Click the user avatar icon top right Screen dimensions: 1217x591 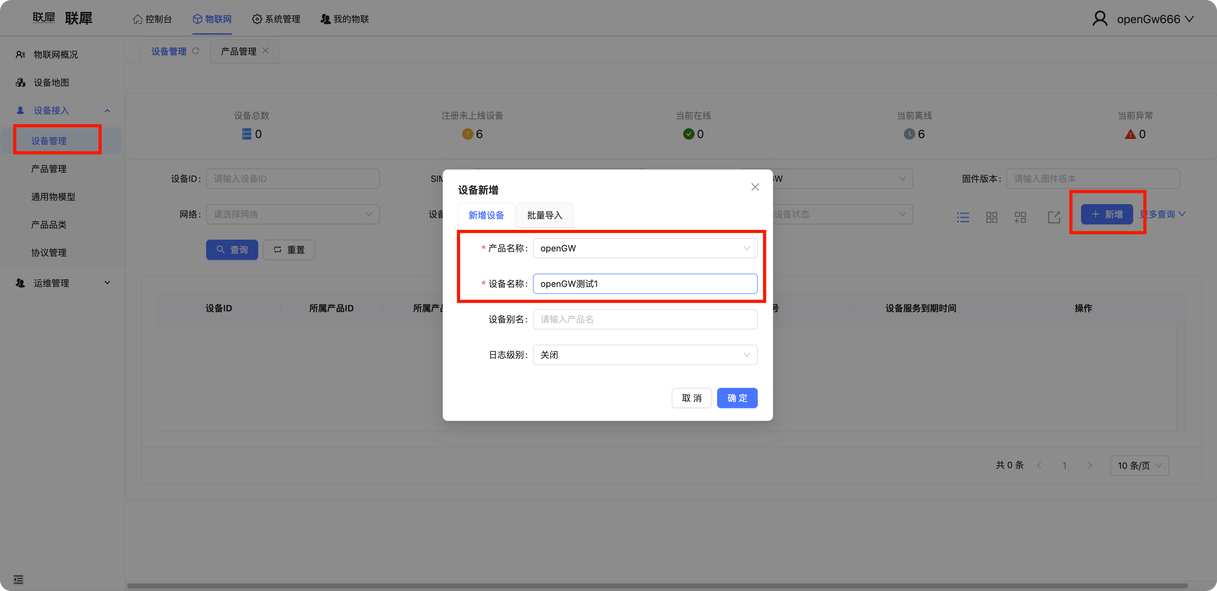(1100, 19)
